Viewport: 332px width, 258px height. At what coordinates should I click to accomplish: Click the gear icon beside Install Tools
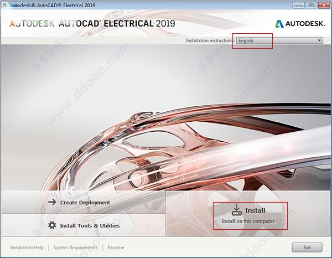(x=52, y=225)
